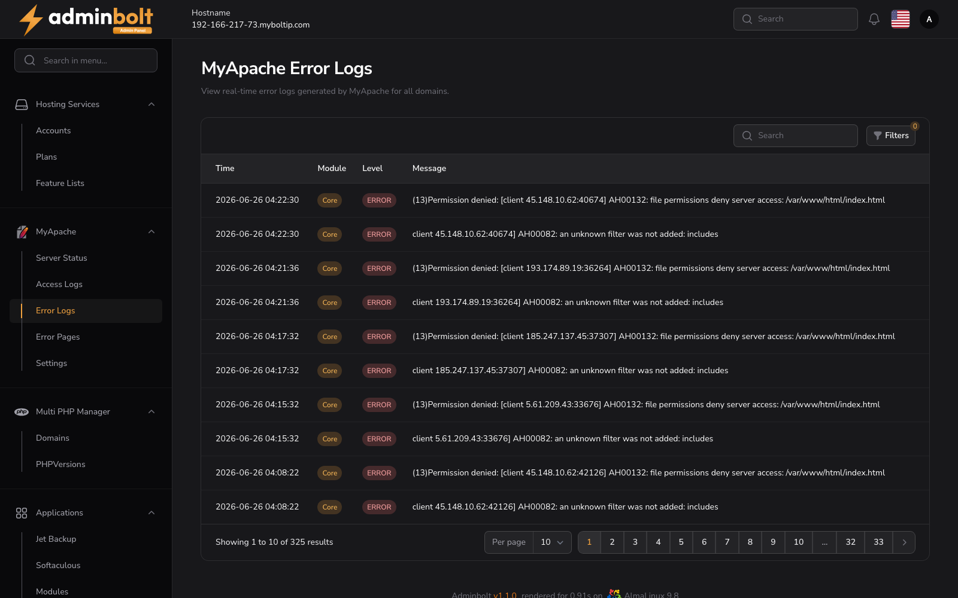The width and height of the screenshot is (958, 598).
Task: Click the Hosting Services drive icon
Action: 22,105
